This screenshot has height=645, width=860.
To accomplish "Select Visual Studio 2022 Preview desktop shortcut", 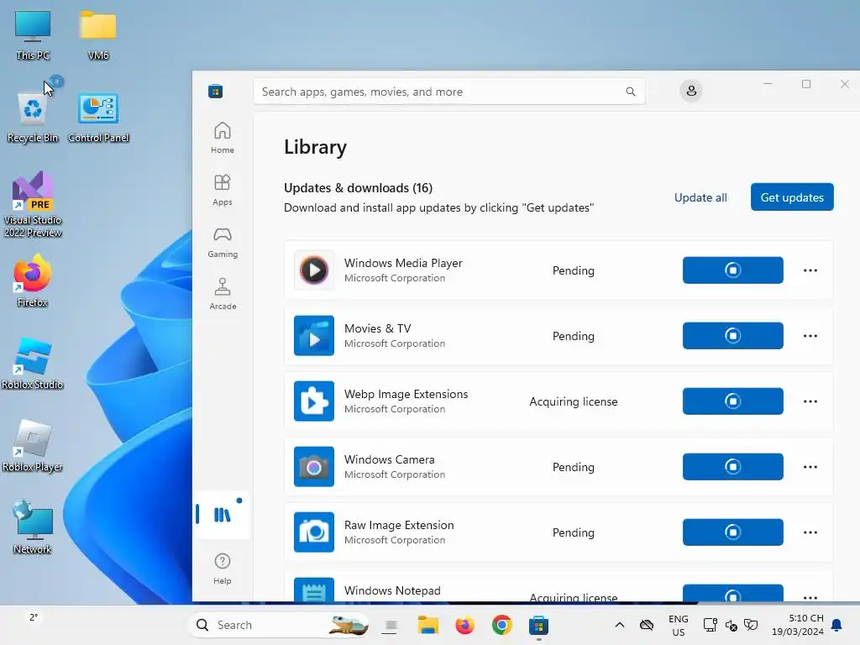I will (33, 204).
